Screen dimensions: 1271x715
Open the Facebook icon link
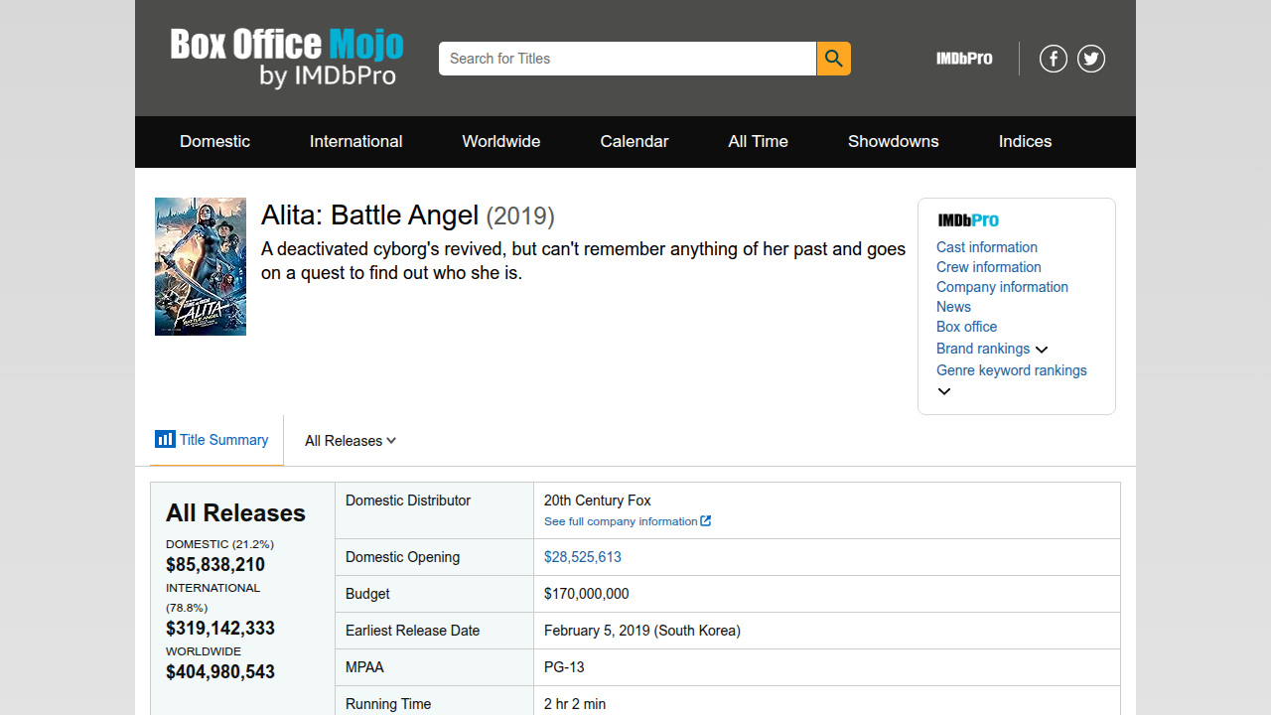(x=1054, y=59)
